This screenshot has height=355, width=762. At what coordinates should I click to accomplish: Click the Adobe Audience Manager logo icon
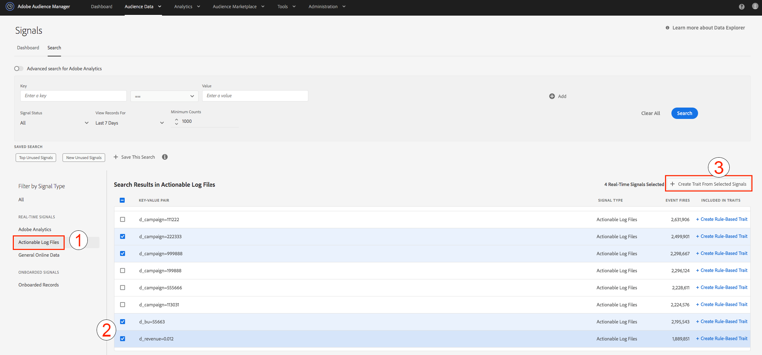point(10,6)
